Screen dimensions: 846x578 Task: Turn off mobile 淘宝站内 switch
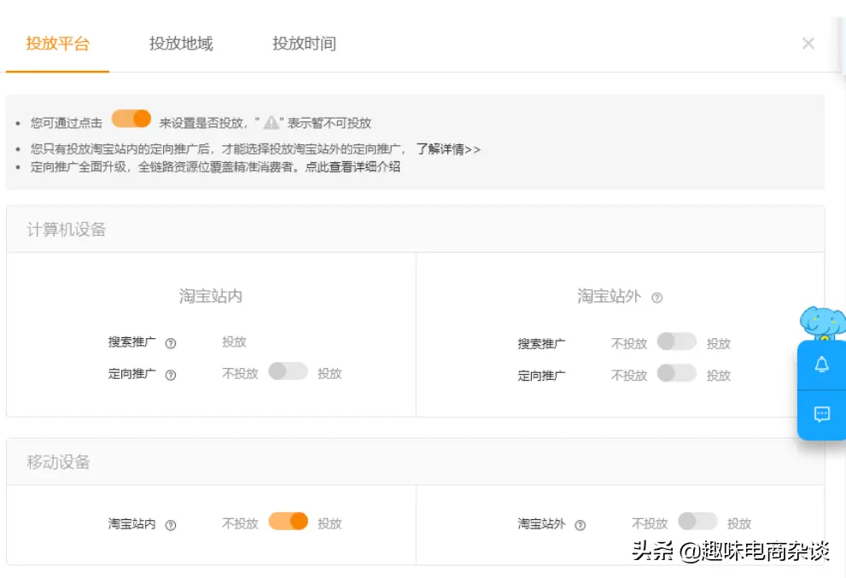pyautogui.click(x=288, y=522)
